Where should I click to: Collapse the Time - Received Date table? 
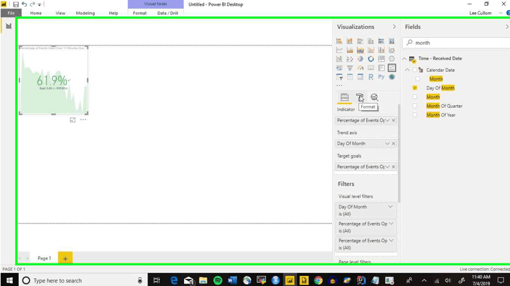click(404, 59)
